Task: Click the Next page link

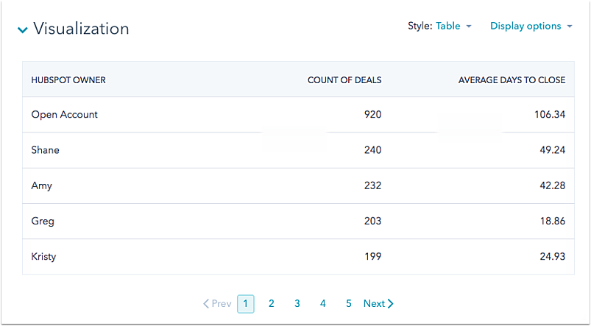Action: click(374, 303)
